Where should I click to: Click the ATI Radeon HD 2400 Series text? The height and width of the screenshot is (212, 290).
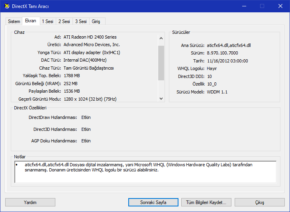click(90, 37)
